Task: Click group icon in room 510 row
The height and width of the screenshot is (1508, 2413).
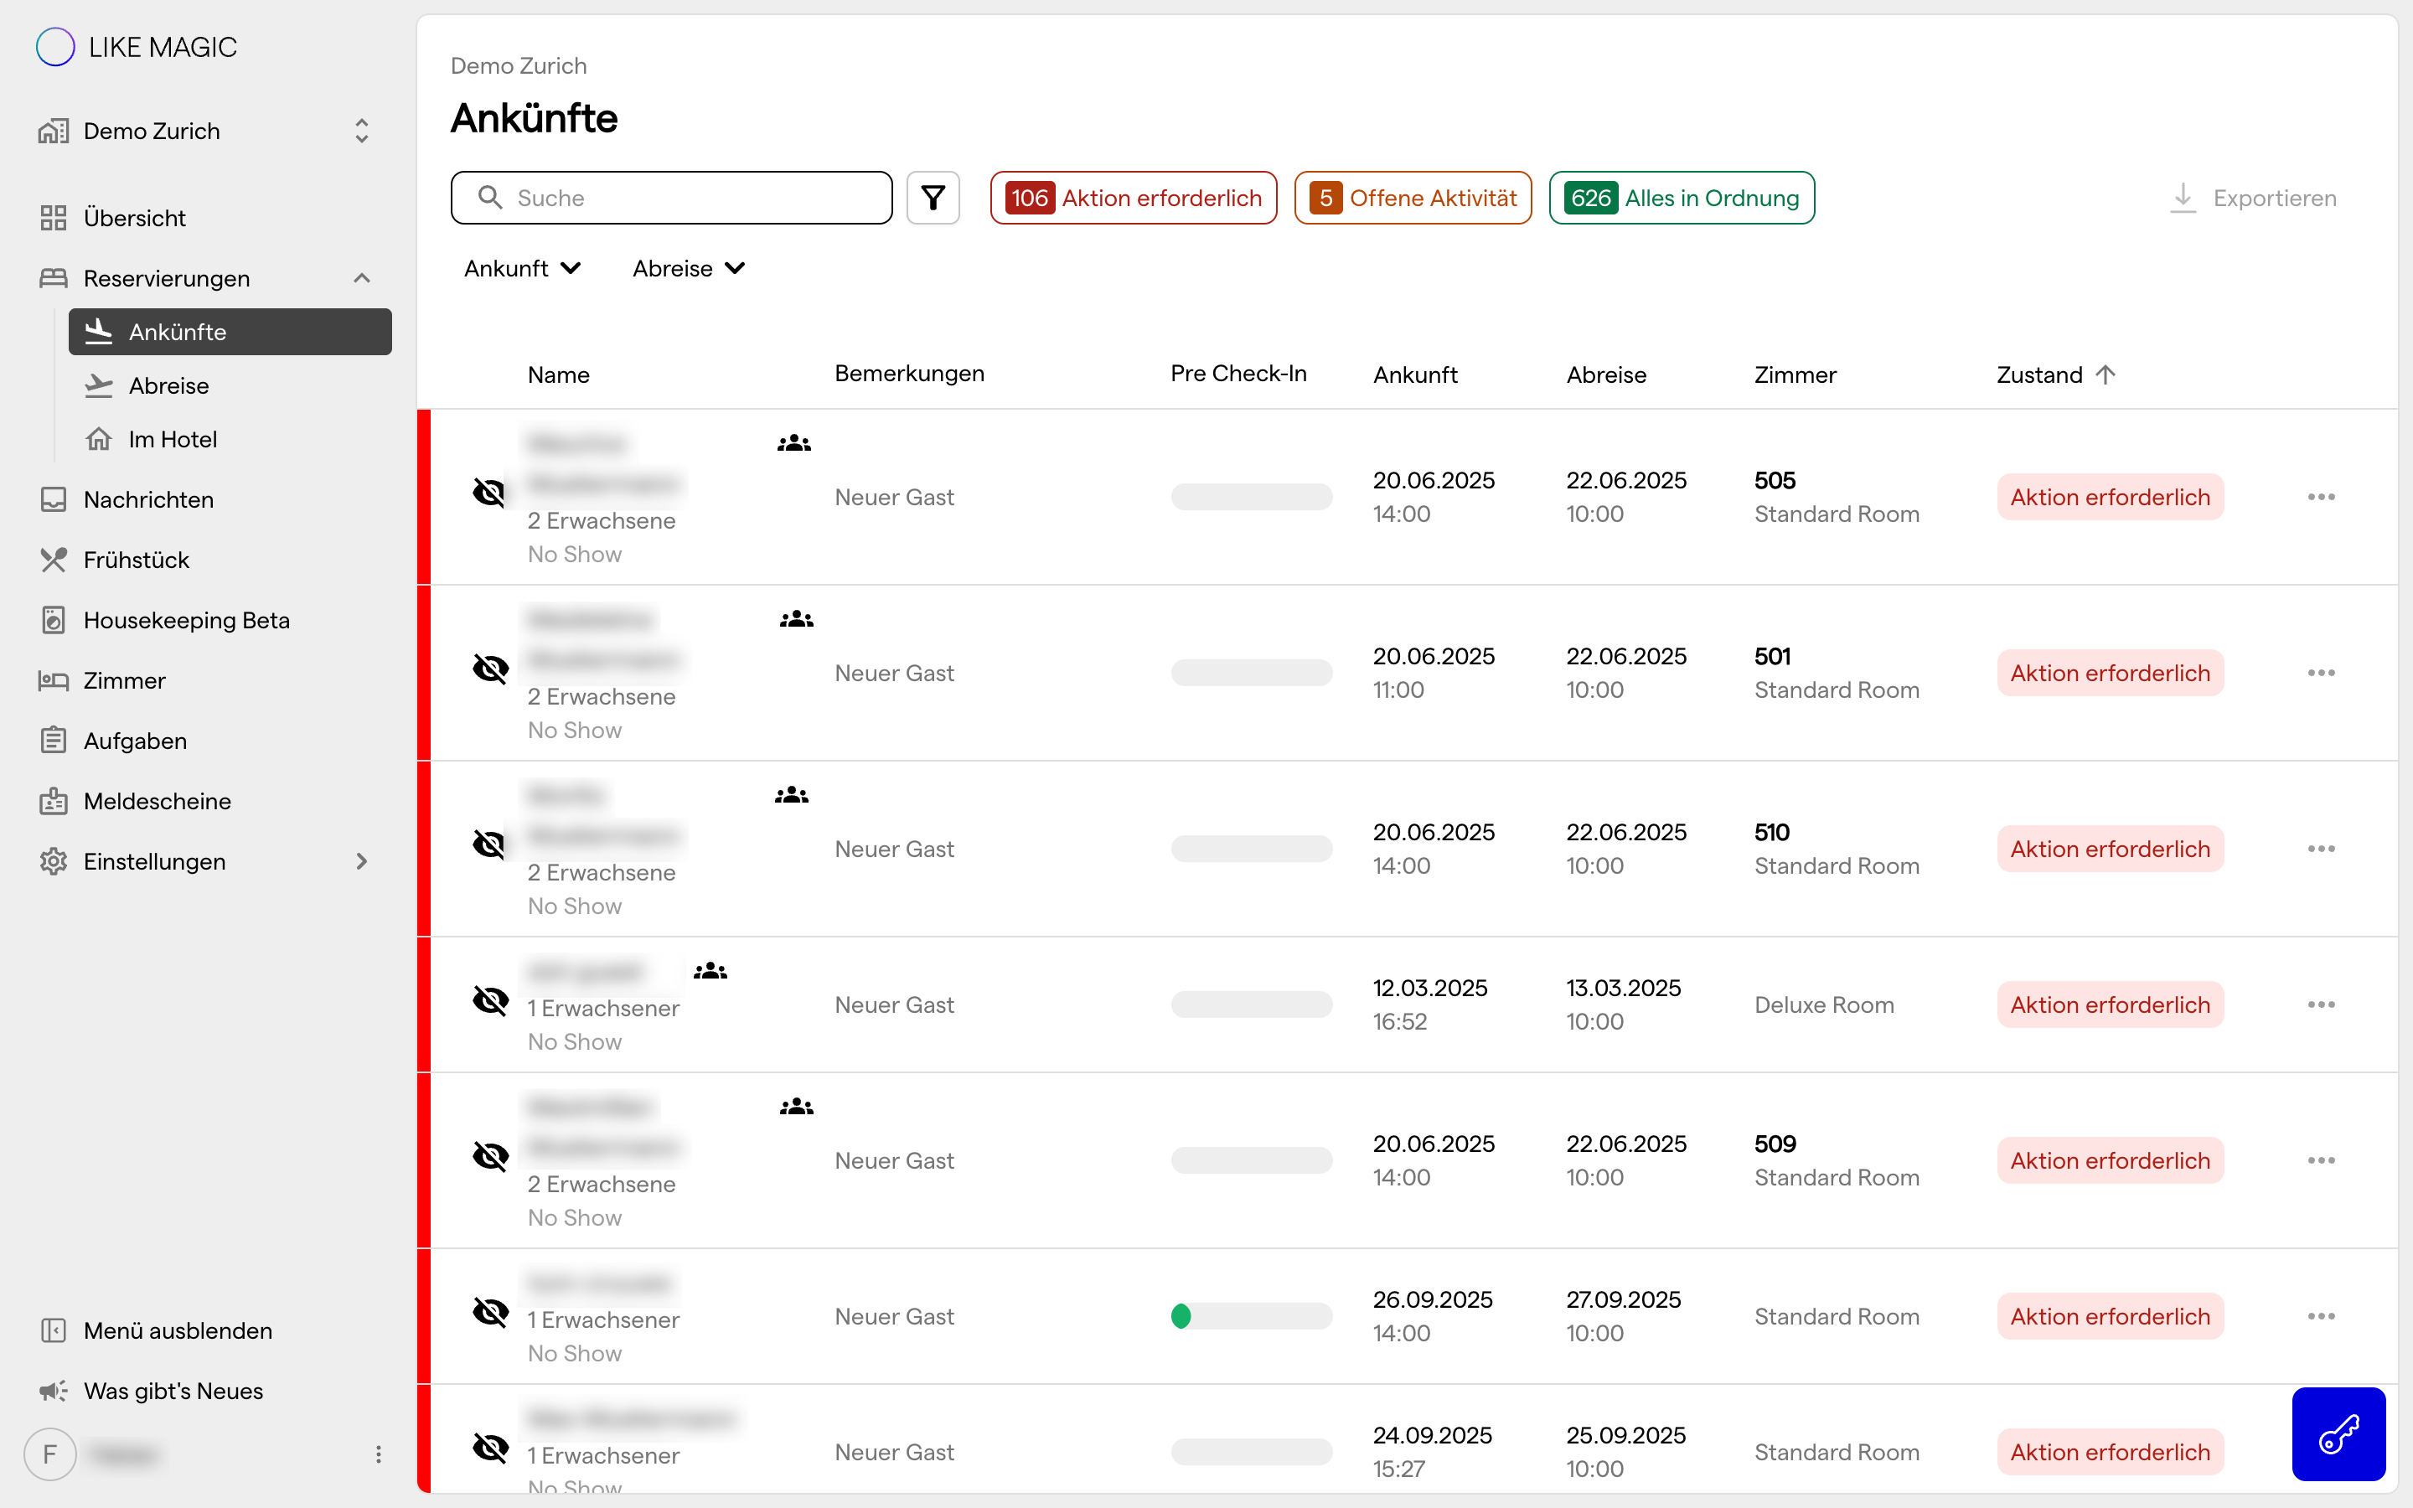Action: point(792,795)
